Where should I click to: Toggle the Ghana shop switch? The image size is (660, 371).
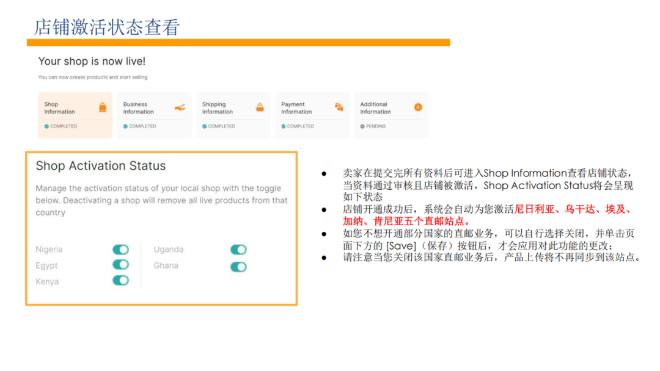coord(238,267)
